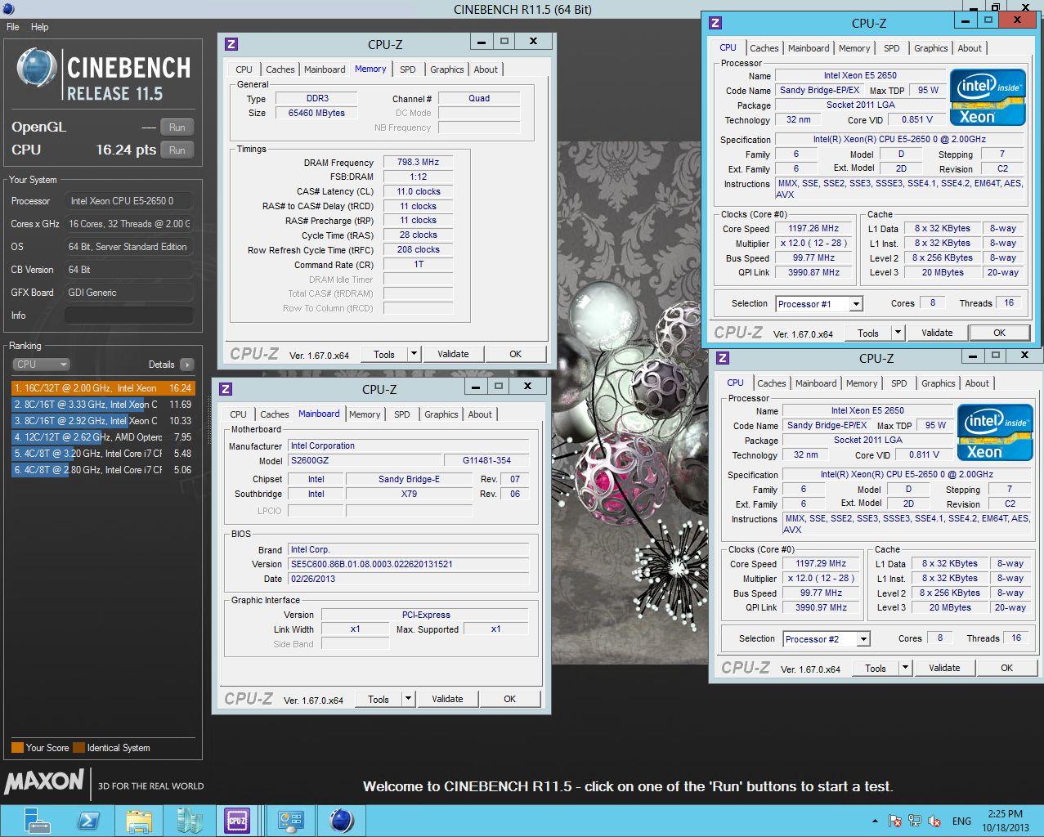Select ranking row 12C/12T @ 2.62 GHz AMD Opteron
The image size is (1044, 837).
103,437
